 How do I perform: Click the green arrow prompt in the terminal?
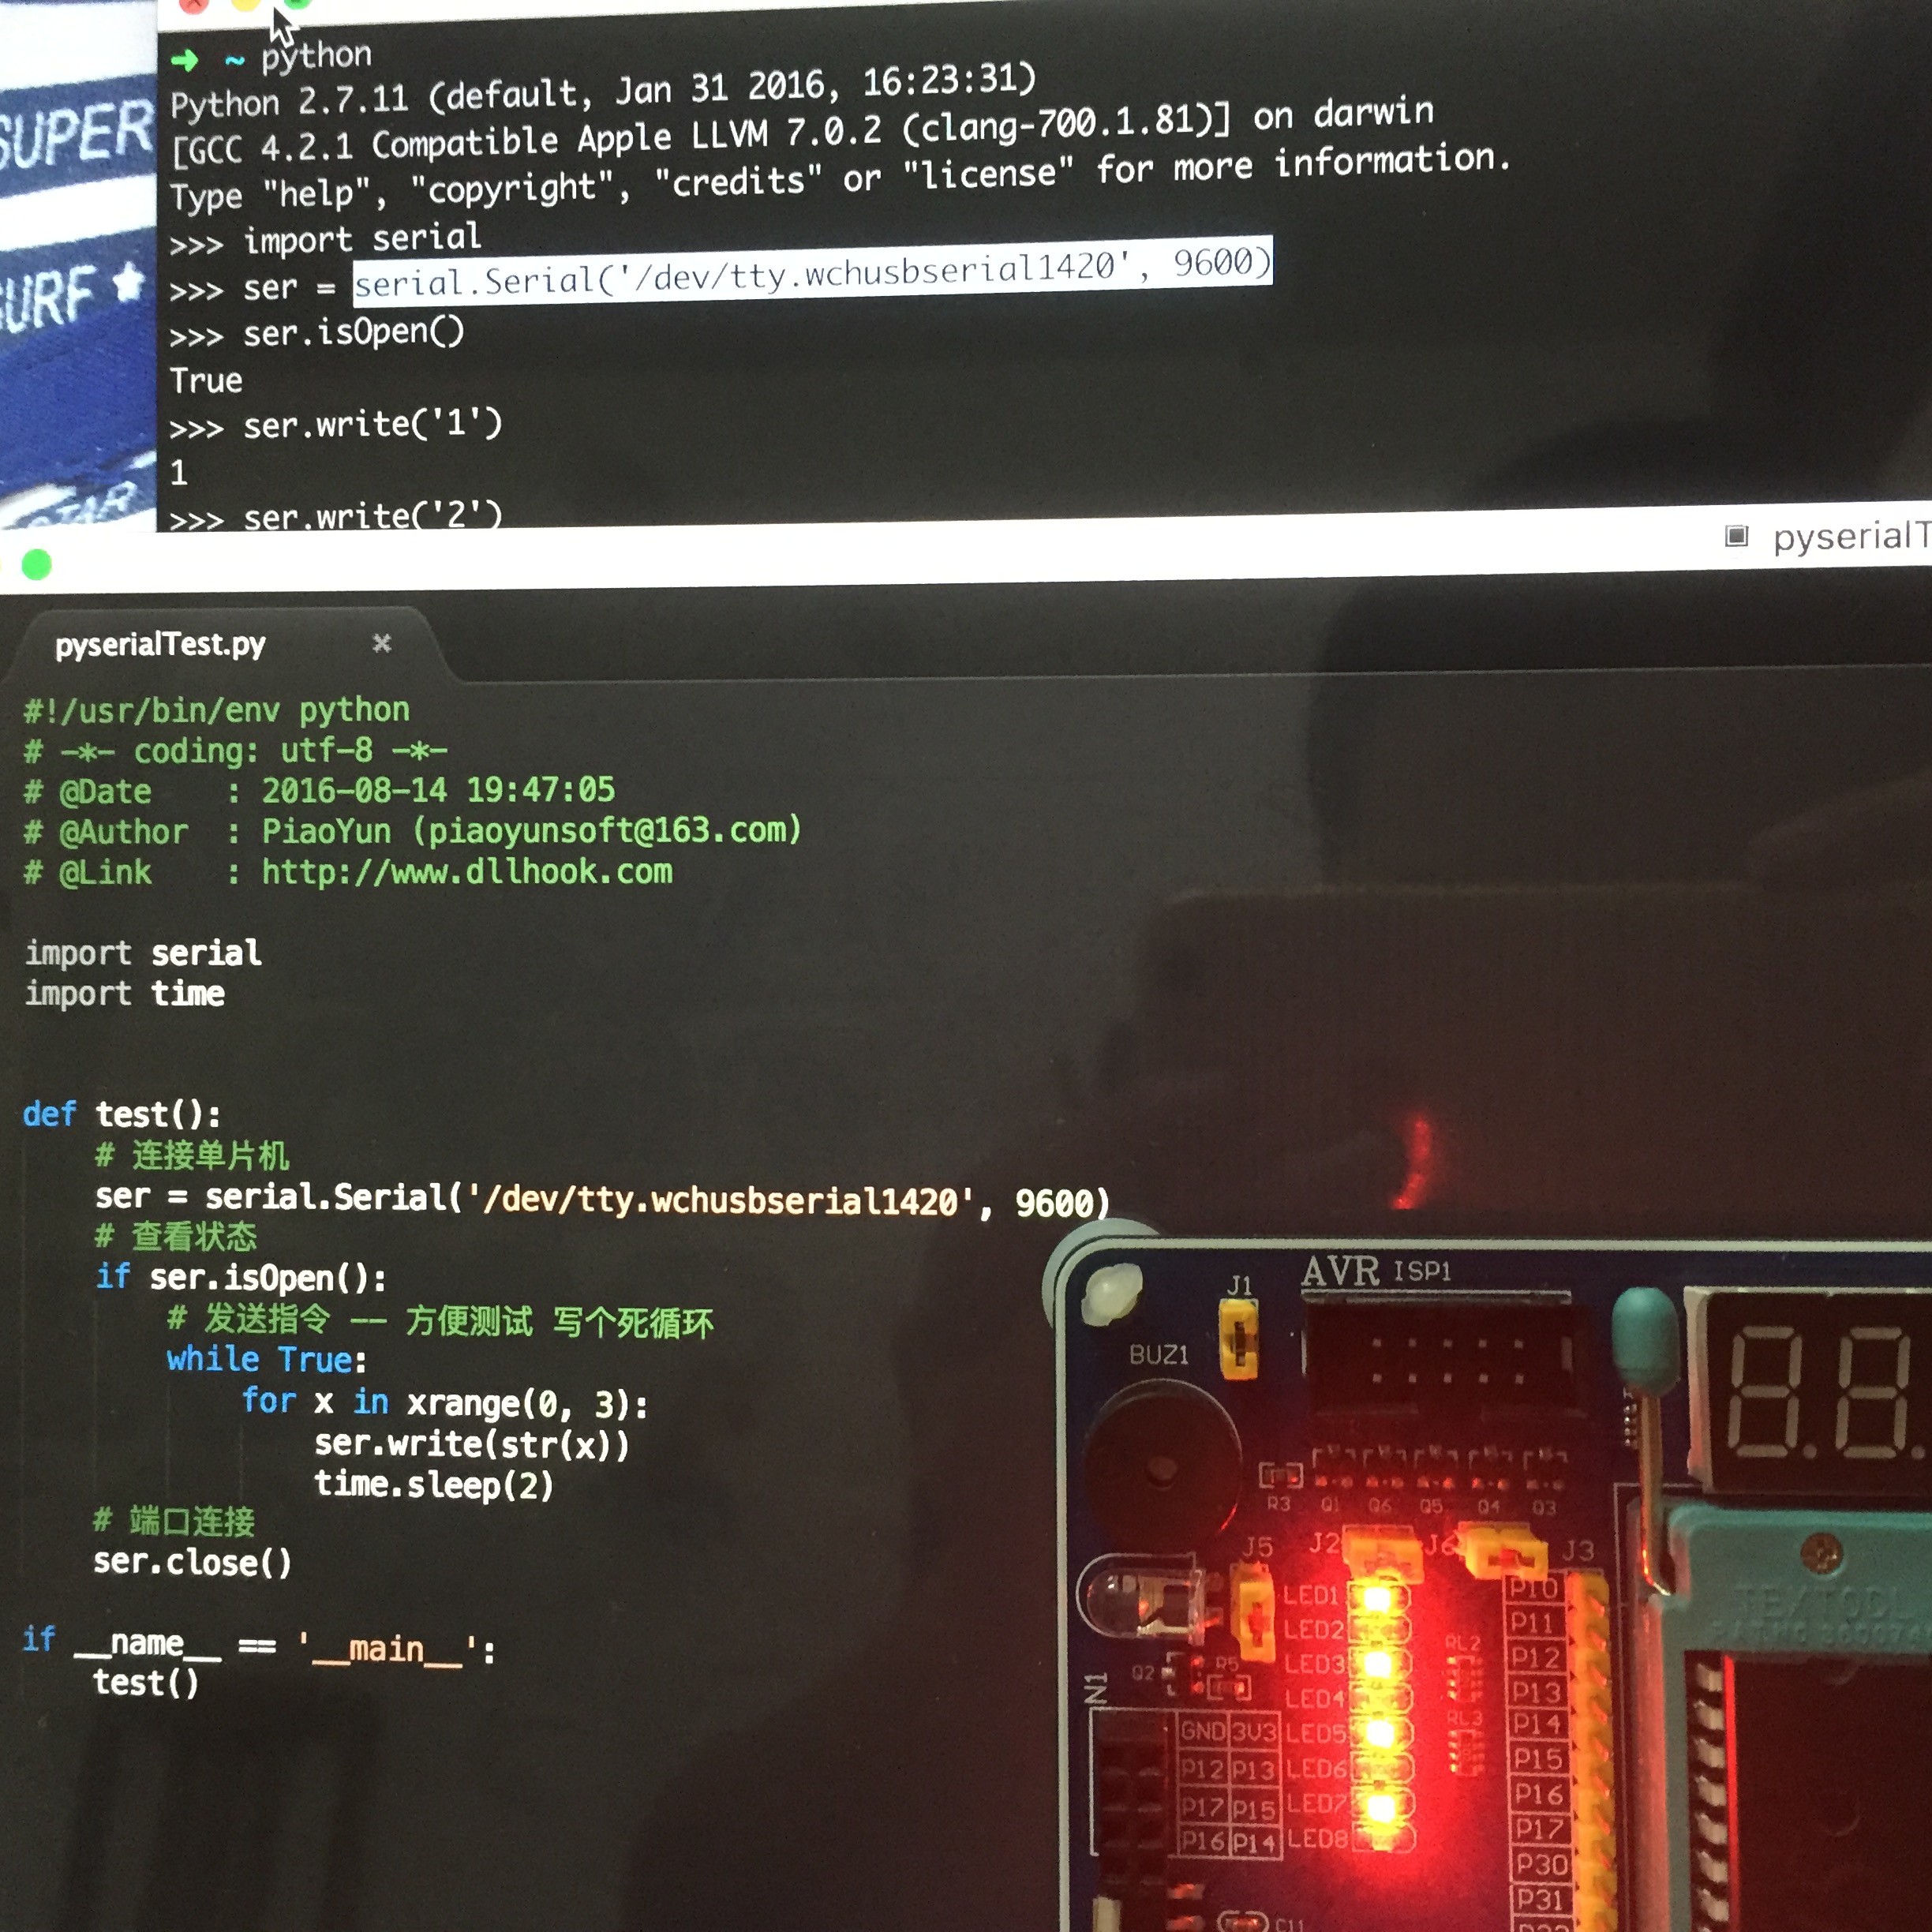click(185, 60)
